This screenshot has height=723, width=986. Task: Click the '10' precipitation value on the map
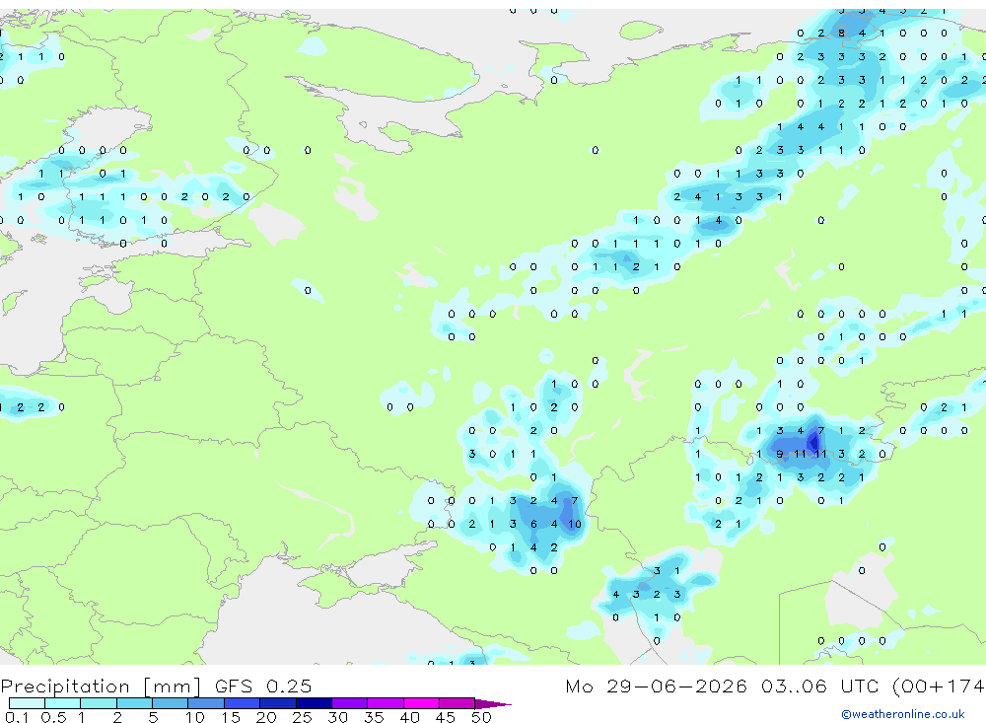pos(575,524)
